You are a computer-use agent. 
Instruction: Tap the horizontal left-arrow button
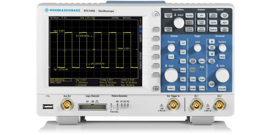[x=212, y=54]
